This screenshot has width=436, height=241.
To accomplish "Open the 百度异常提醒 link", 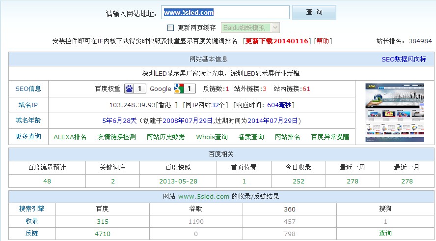I will tap(330, 137).
